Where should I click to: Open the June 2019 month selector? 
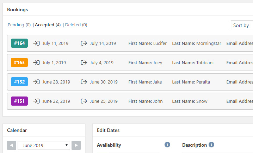(44, 145)
